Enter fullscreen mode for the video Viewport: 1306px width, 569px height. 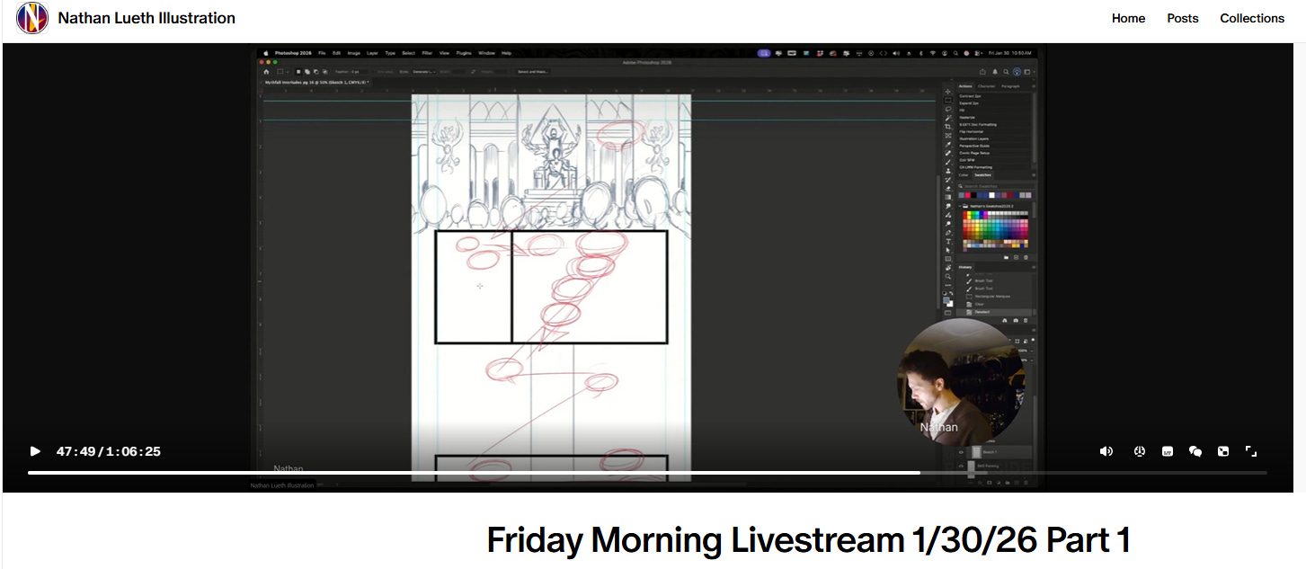[1250, 451]
